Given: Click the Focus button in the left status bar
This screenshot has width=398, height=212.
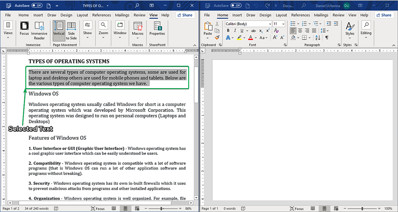Looking at the screenshot, I should pos(98,208).
